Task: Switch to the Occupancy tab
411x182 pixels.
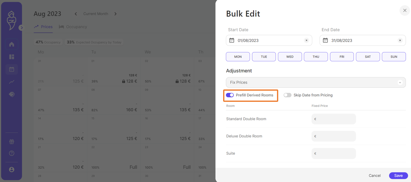Action: pos(73,27)
